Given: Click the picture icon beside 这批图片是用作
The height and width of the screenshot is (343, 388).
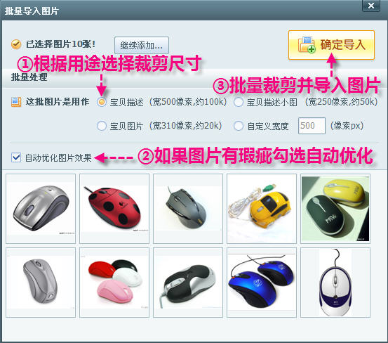Looking at the screenshot, I should 16,102.
